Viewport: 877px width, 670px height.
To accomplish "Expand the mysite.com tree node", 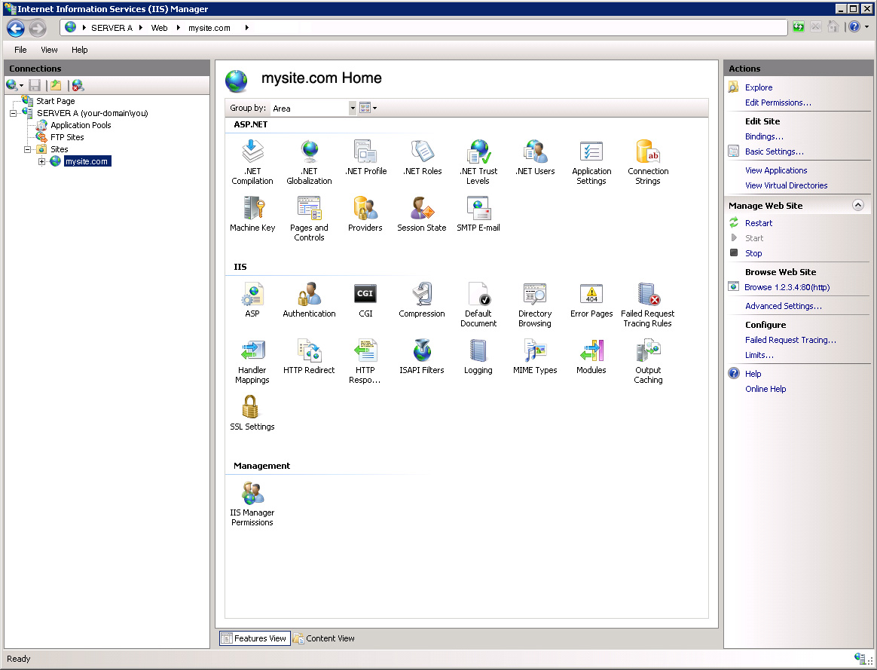I will pos(41,161).
